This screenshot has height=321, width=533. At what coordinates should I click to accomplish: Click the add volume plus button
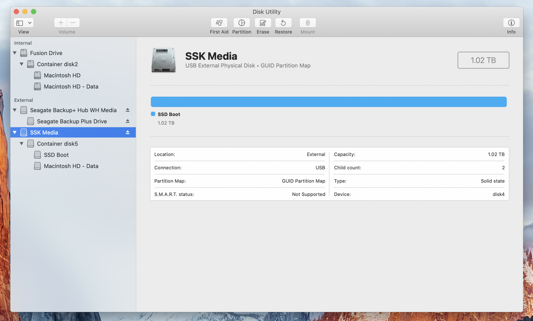(x=61, y=23)
